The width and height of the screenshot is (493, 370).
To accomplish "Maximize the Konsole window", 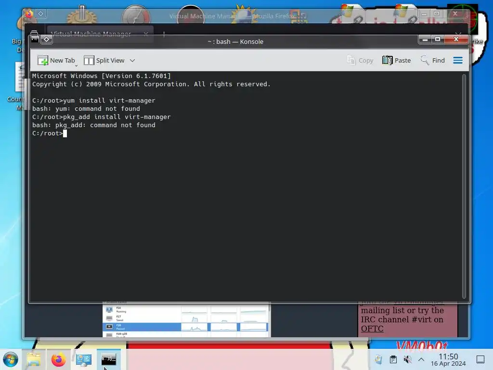I will point(438,40).
